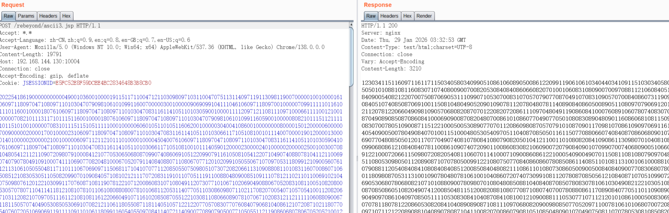The image size is (669, 213).
Task: Click the divider between Request and Response panes
Action: pos(357,112)
